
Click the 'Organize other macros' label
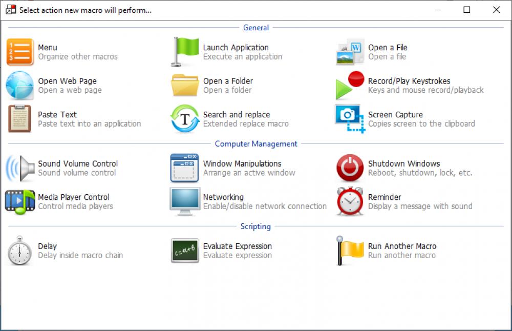[x=77, y=56]
